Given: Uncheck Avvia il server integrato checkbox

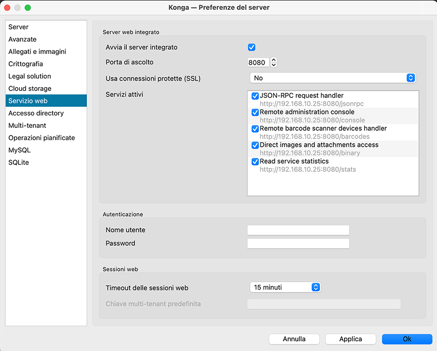Looking at the screenshot, I should pos(252,47).
